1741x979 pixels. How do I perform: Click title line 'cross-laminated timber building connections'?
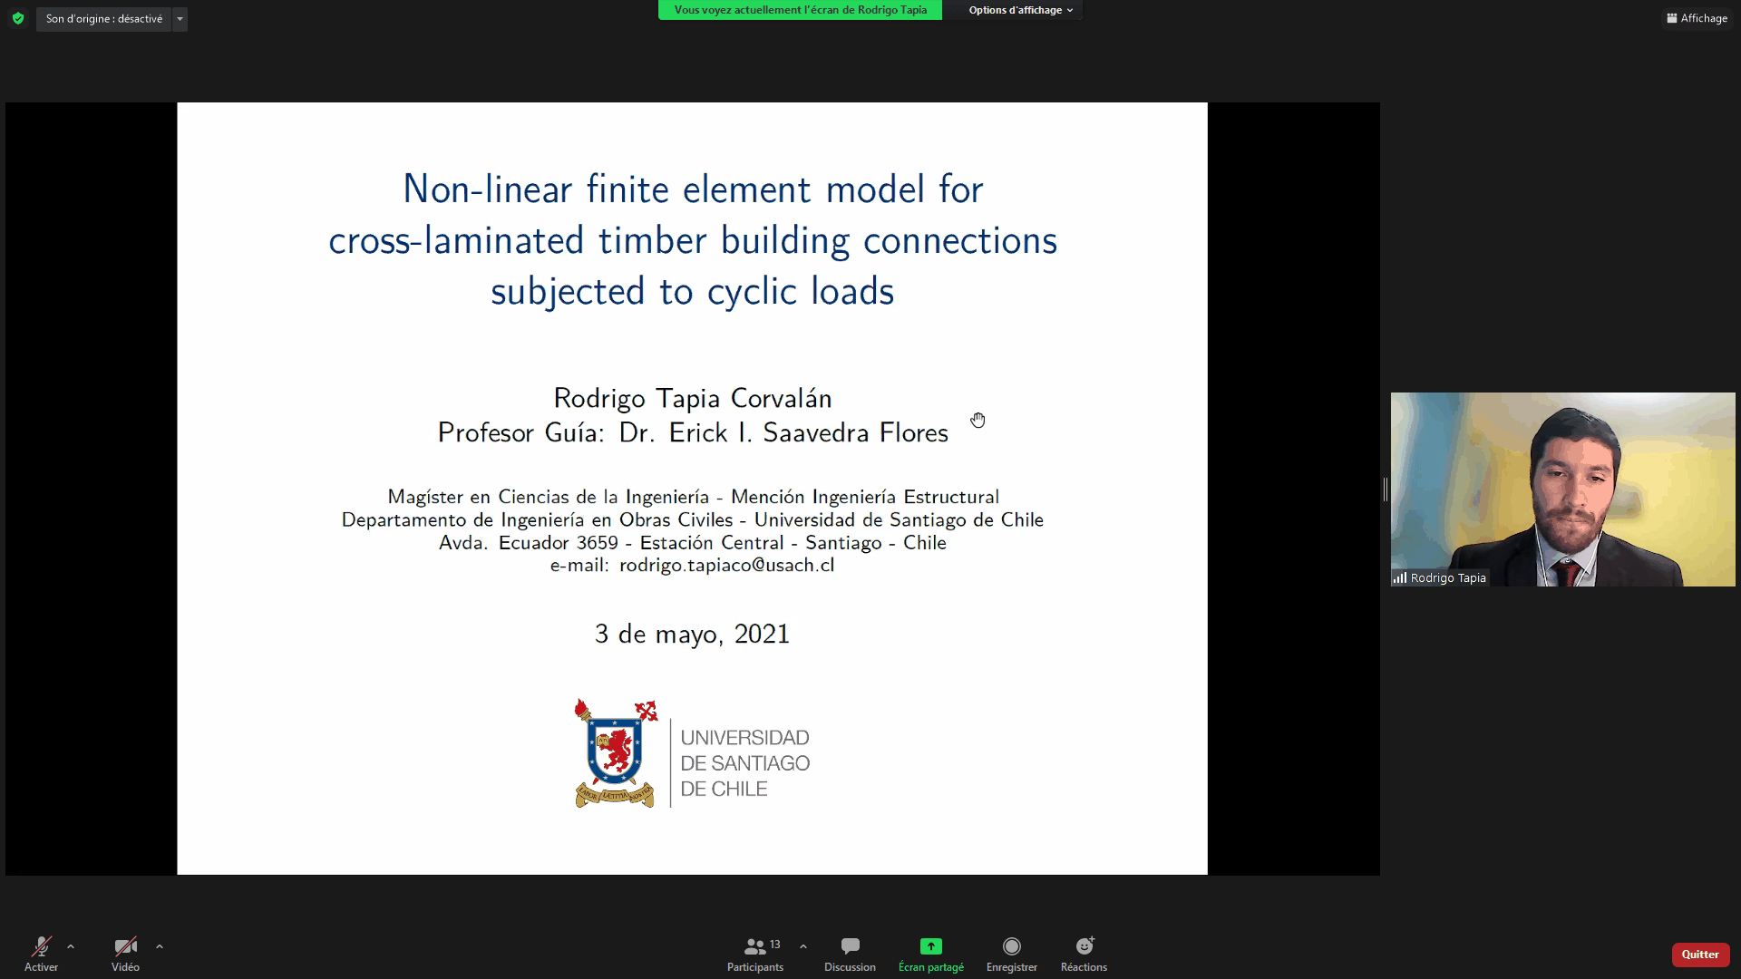click(x=693, y=241)
